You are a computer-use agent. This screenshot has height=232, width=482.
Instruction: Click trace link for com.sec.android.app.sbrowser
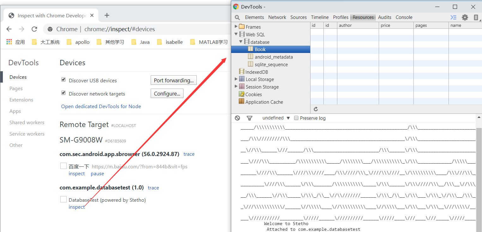coord(189,154)
